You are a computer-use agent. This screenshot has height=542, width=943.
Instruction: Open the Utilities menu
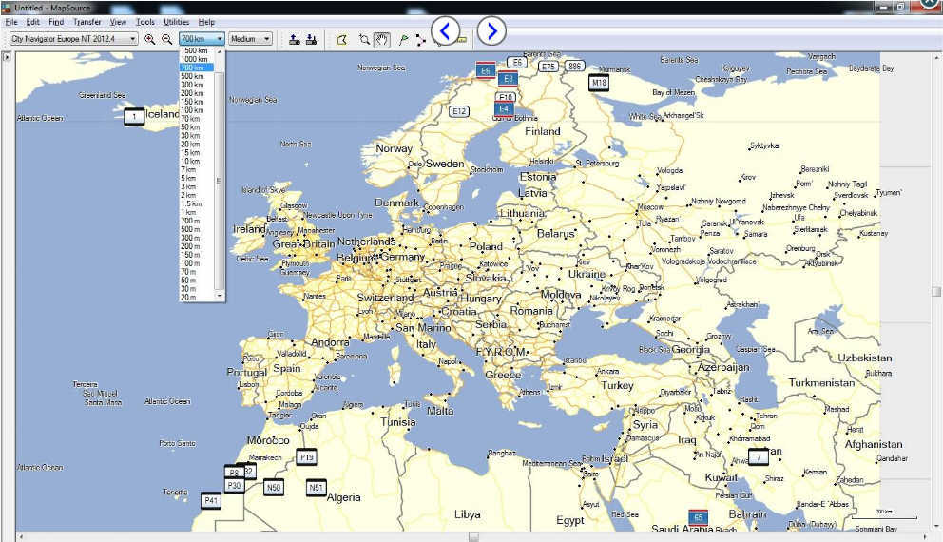tap(176, 22)
